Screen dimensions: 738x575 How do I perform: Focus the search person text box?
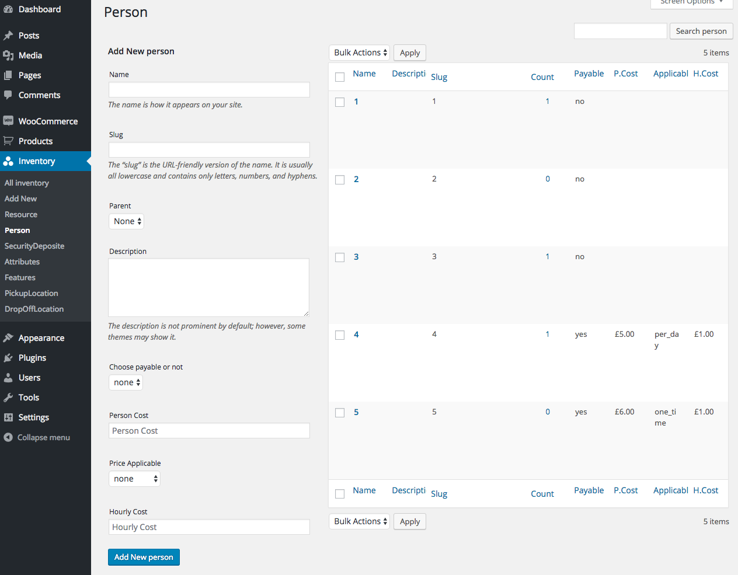[x=621, y=31]
